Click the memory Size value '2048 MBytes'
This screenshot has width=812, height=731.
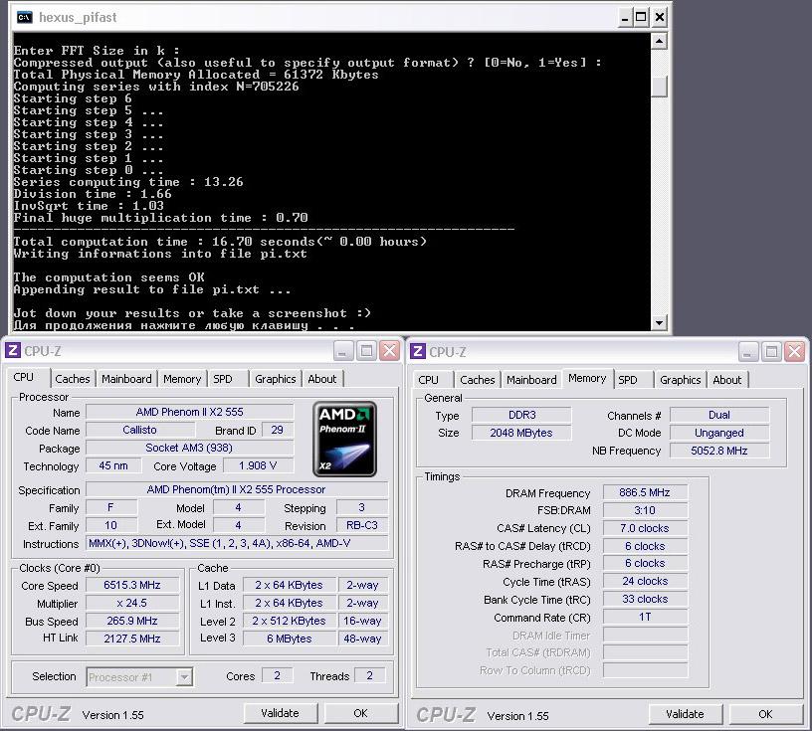click(522, 433)
